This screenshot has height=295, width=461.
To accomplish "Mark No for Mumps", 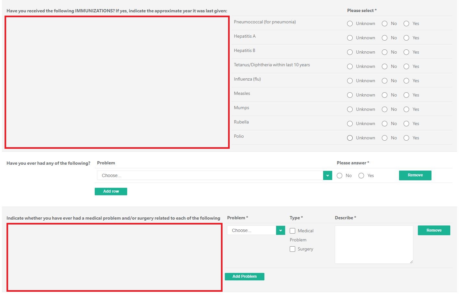I will (x=384, y=109).
